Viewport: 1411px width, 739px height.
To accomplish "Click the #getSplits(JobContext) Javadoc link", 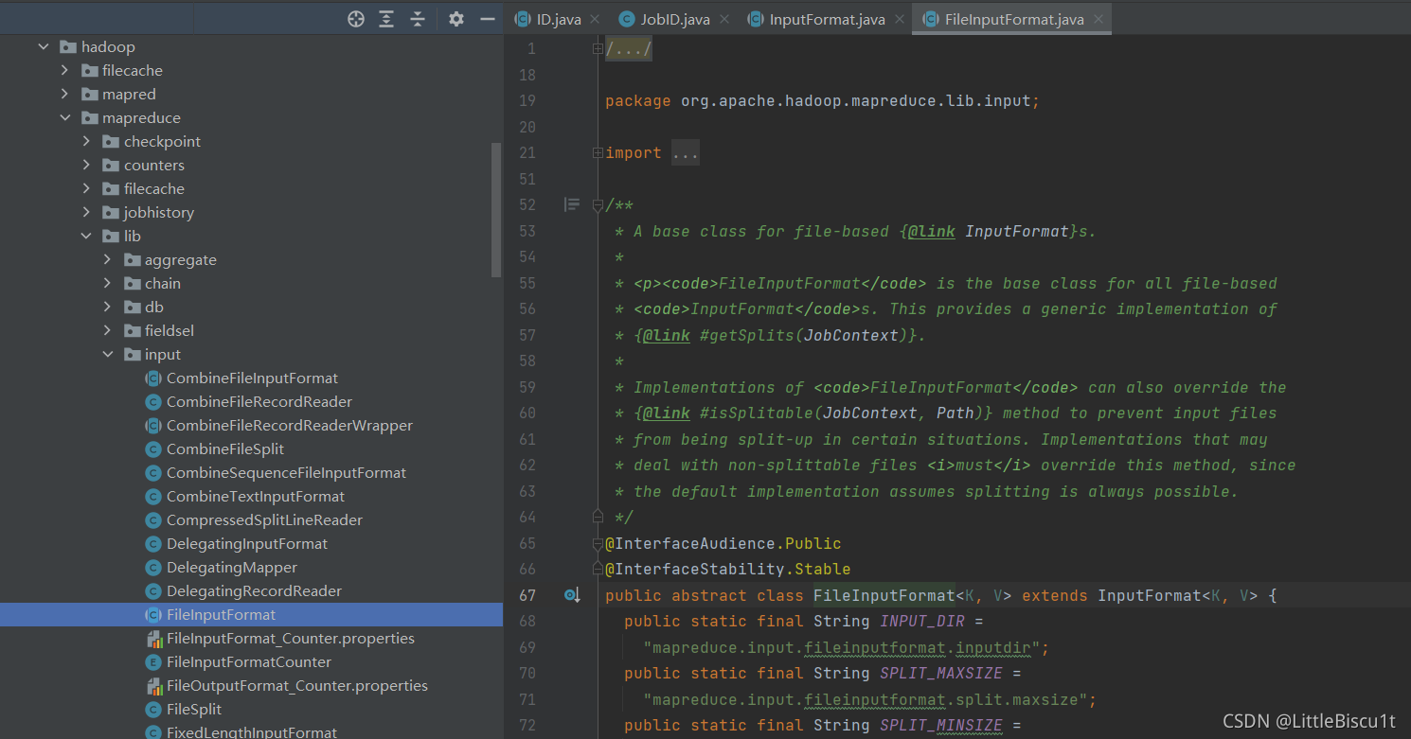I will coord(808,335).
